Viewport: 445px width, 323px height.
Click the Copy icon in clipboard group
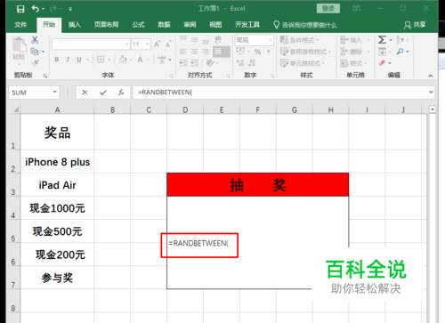tap(35, 52)
